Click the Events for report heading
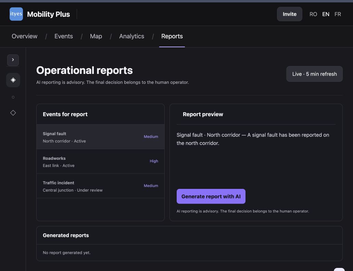 coord(65,114)
